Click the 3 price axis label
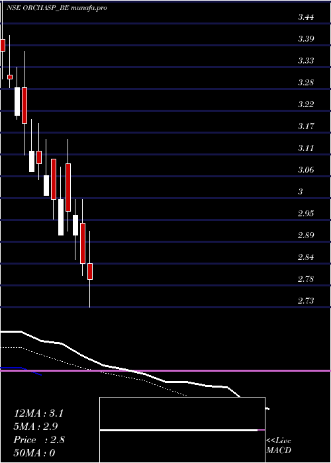331x463 pixels. click(x=301, y=192)
